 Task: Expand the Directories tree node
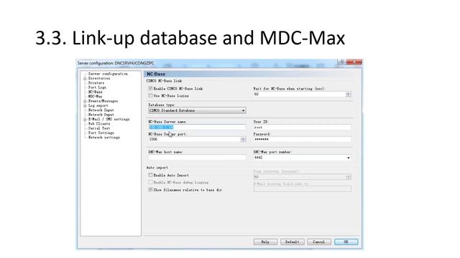click(x=85, y=78)
